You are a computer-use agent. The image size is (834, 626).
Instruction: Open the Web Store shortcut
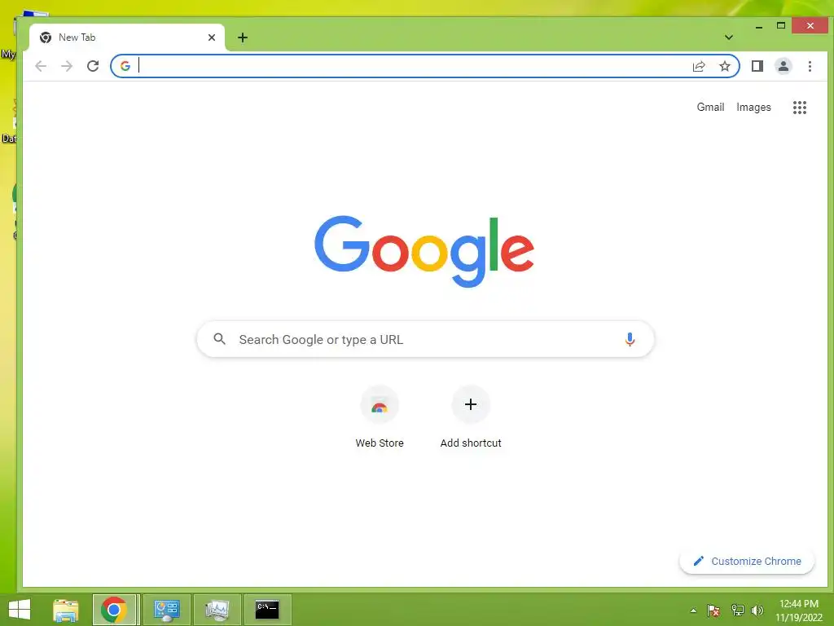pyautogui.click(x=380, y=418)
